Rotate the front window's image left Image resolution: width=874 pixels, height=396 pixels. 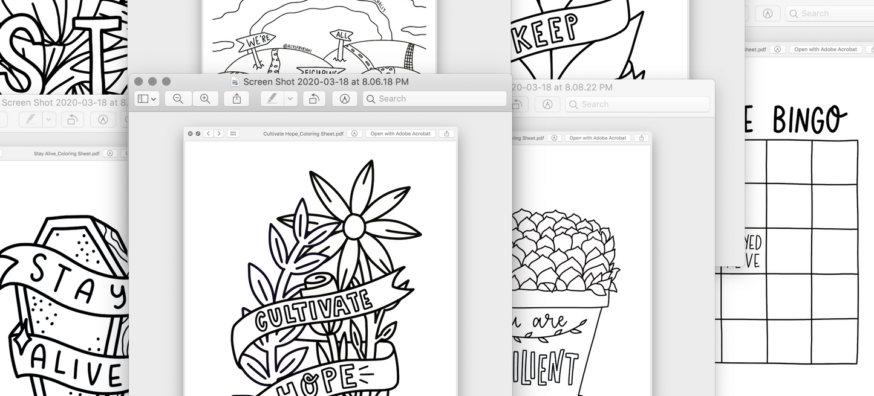[x=314, y=99]
